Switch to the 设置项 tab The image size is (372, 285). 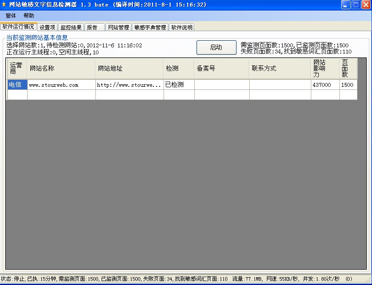[47, 27]
